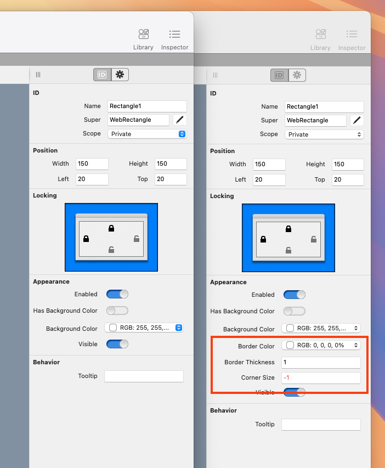Click Corner Size field showing -1
This screenshot has height=468, width=385.
[321, 378]
